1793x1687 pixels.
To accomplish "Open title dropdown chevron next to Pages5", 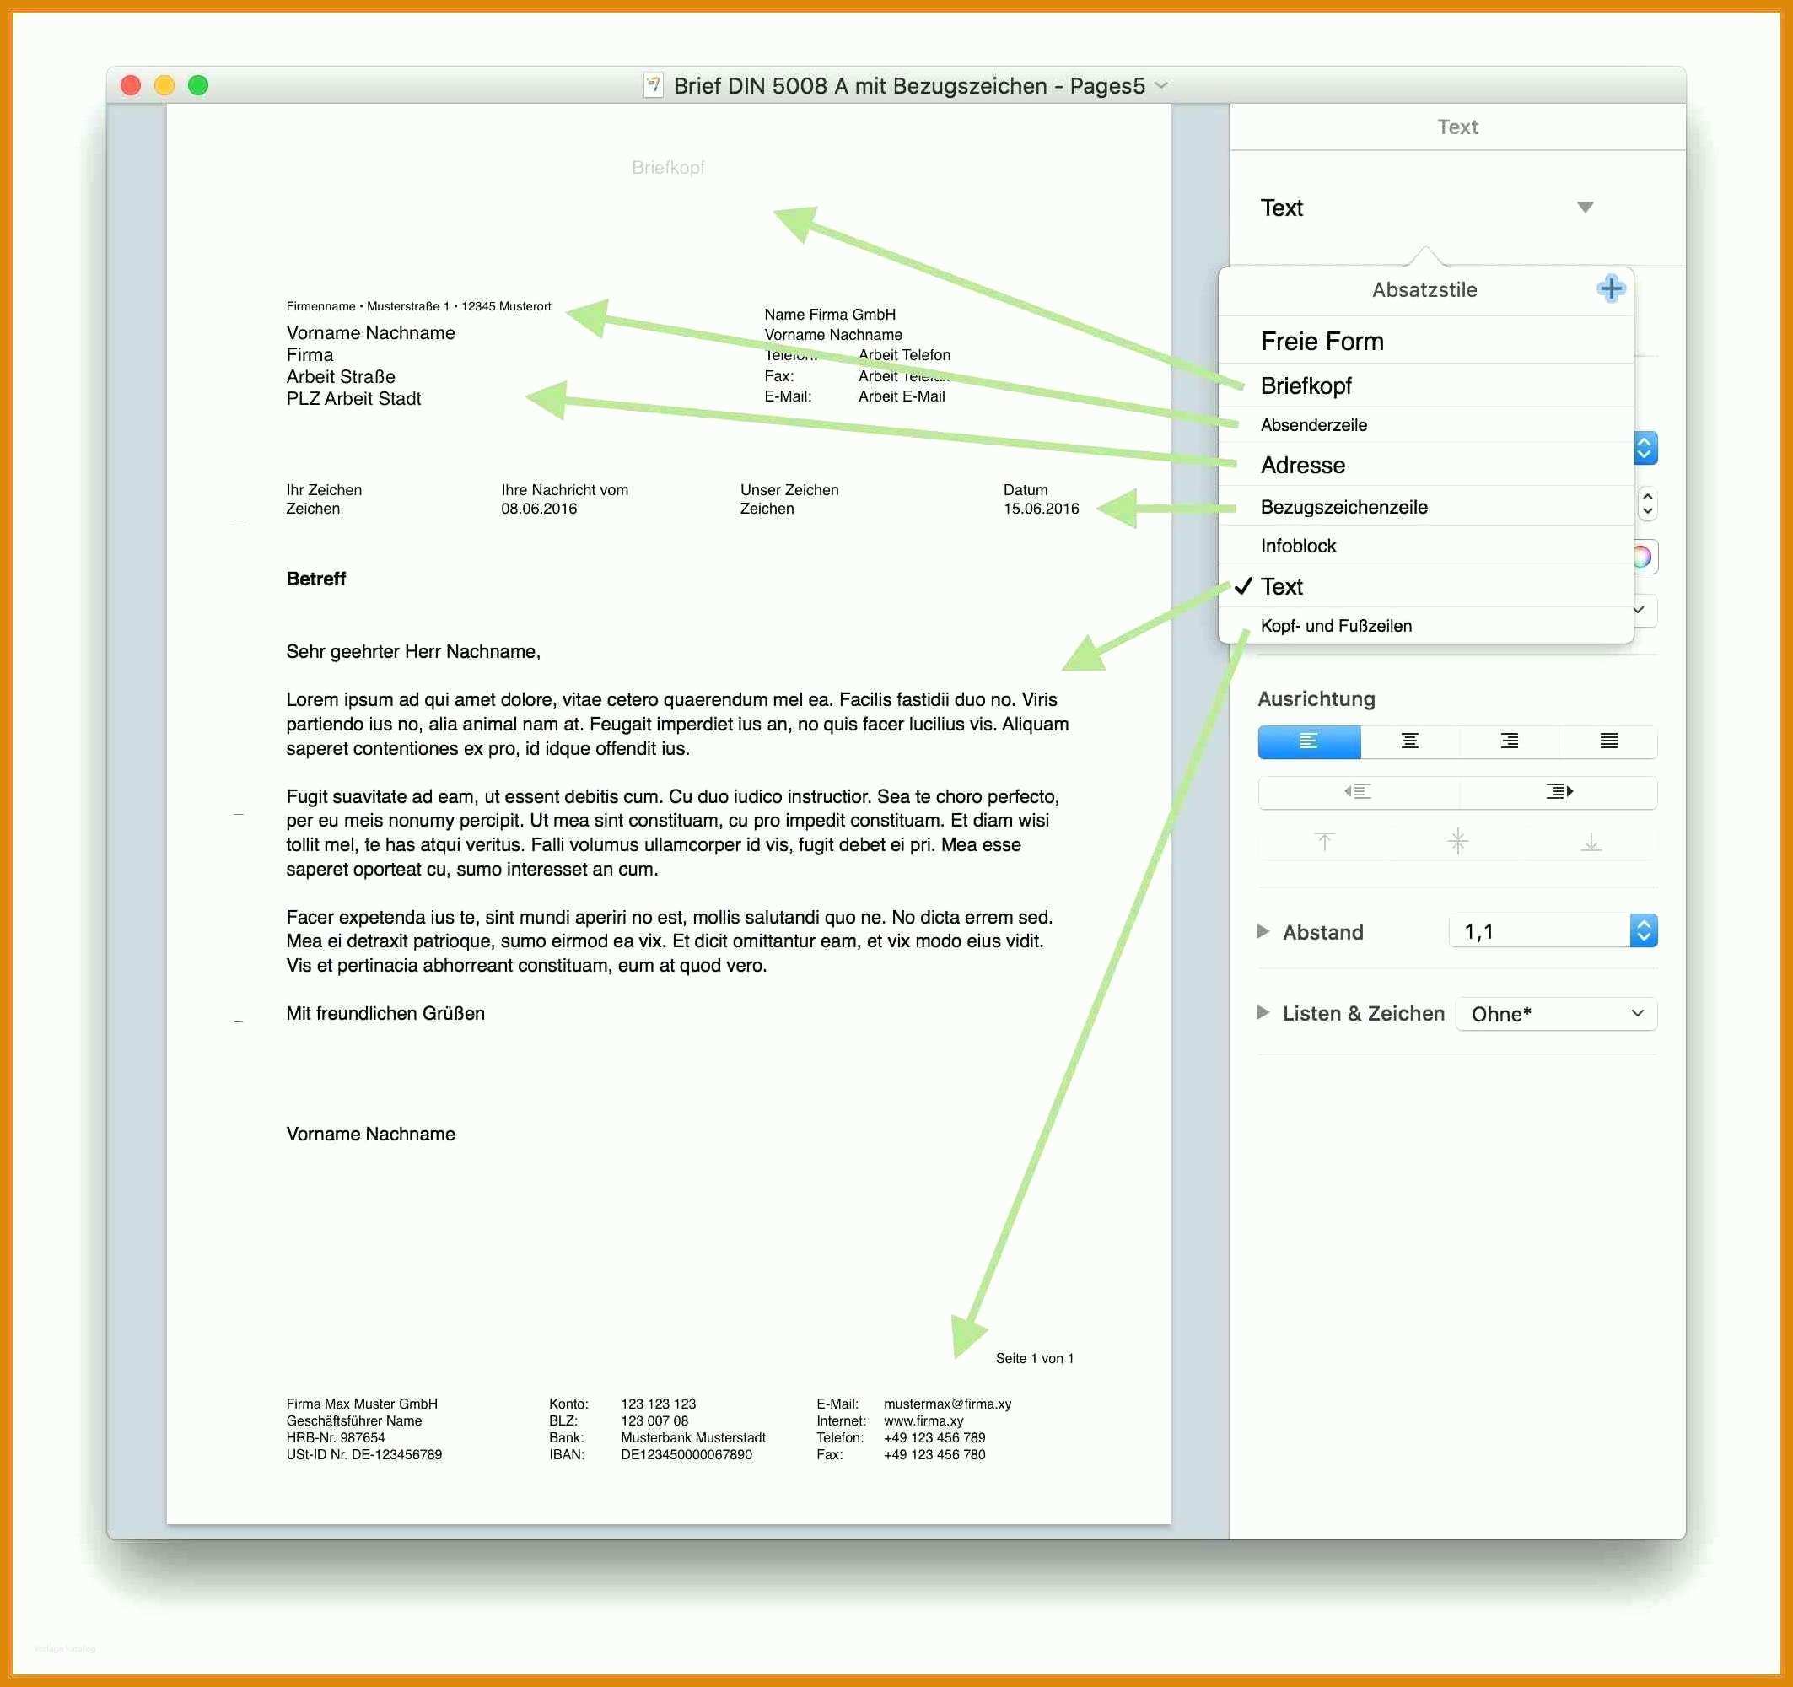I will tap(1161, 86).
